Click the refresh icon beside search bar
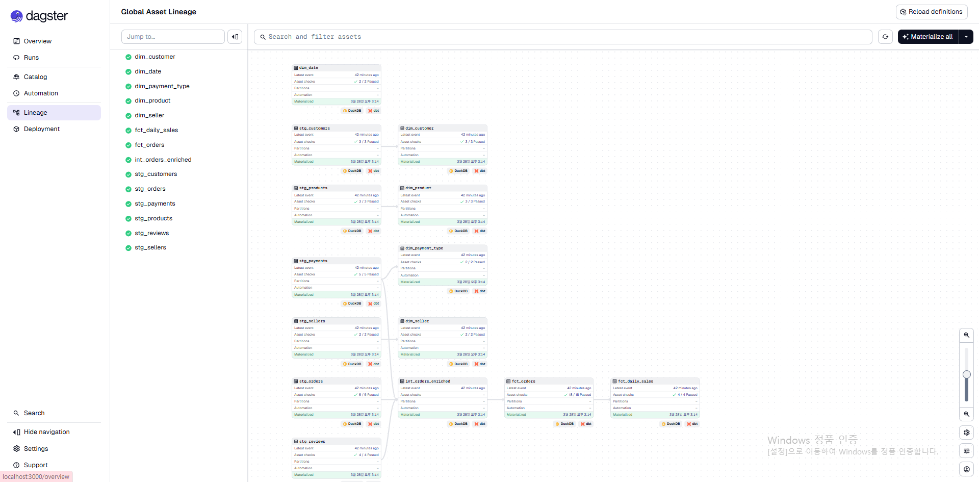The height and width of the screenshot is (482, 979). click(x=885, y=37)
